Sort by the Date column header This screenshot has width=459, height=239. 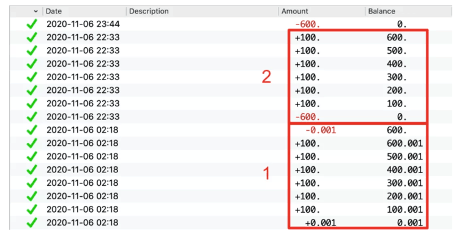point(54,11)
